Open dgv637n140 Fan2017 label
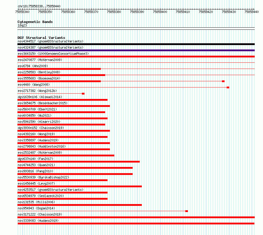Viewport: 263px width, 235px height. pos(35,159)
